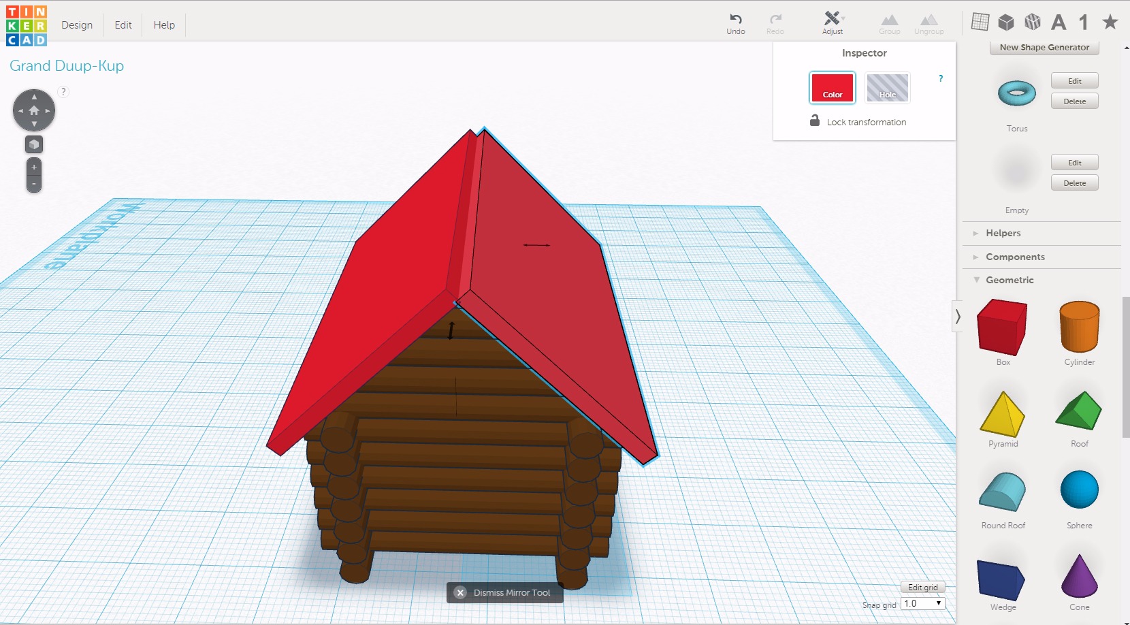1130x625 pixels.
Task: Click the 3D box shapes icon
Action: (1006, 22)
